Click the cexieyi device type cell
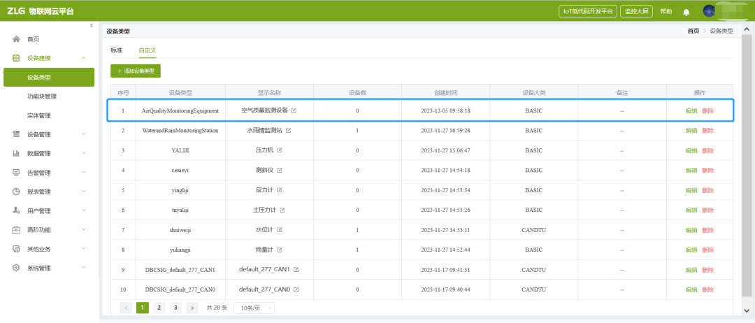The height and width of the screenshot is (323, 755). pos(180,171)
